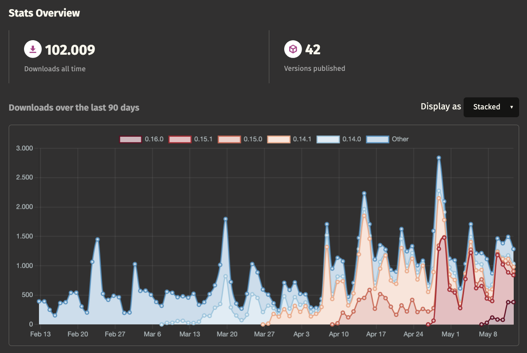Click the Mar 13 axis label
Screen dimensions: 527x353
[x=190, y=334]
